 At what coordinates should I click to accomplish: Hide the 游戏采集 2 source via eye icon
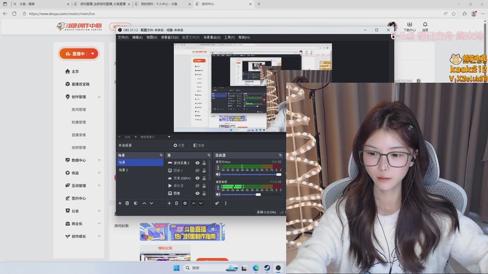(x=197, y=163)
